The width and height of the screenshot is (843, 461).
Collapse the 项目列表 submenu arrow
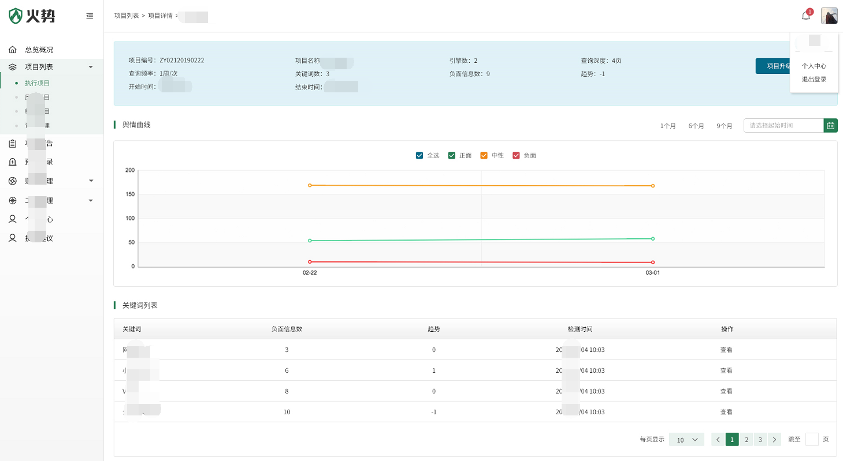(x=91, y=67)
